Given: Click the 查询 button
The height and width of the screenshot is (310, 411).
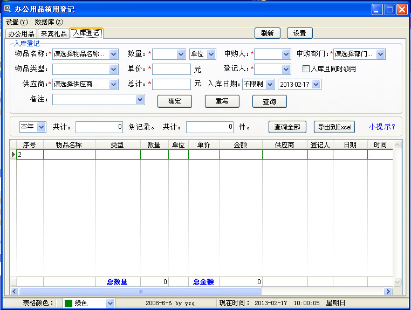Looking at the screenshot, I should tap(270, 101).
